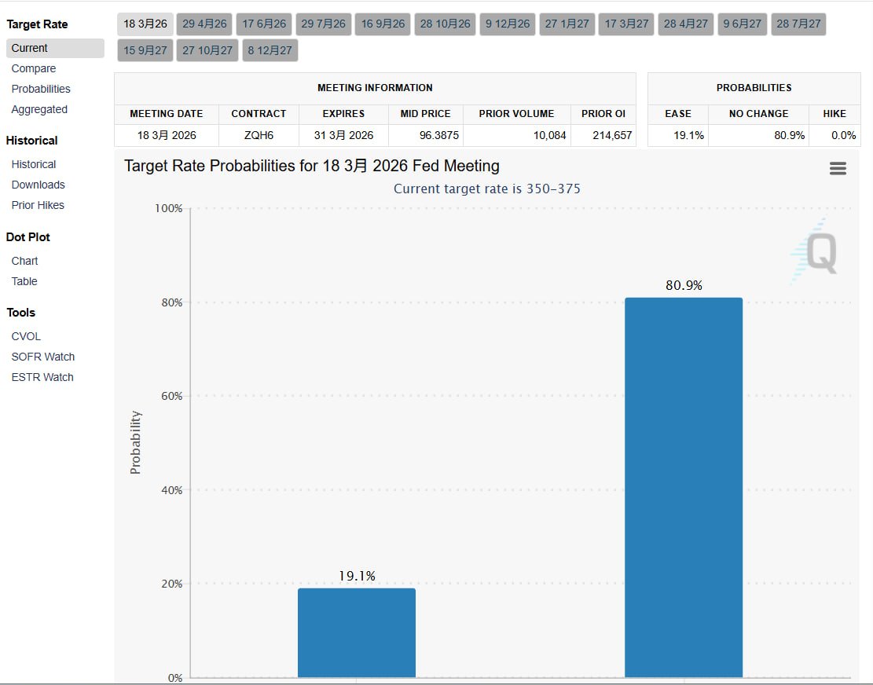Click the 10,084 prior volume cell
The image size is (873, 685).
517,135
